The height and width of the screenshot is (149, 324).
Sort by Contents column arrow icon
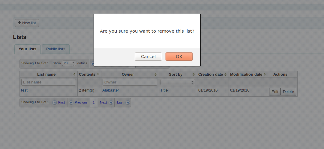(x=98, y=74)
